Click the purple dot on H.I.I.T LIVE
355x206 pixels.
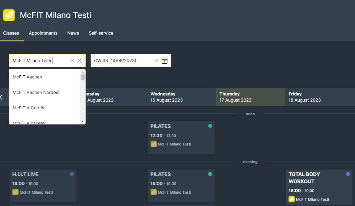tap(72, 174)
